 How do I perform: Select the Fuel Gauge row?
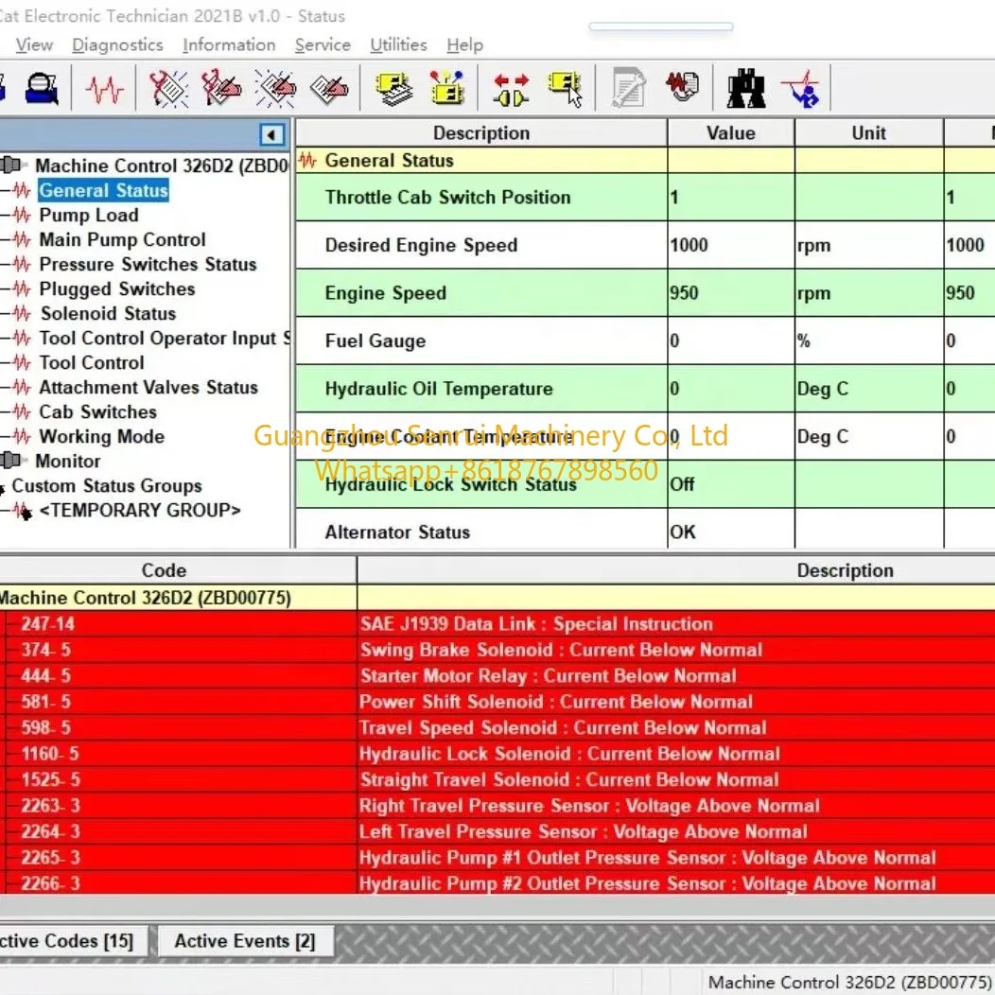pos(645,340)
